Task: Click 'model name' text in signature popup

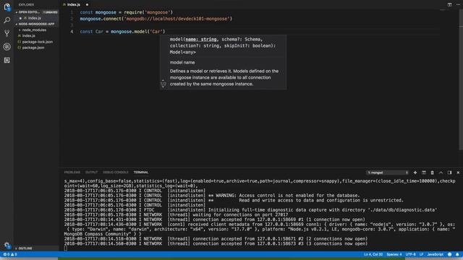Action: [x=182, y=63]
